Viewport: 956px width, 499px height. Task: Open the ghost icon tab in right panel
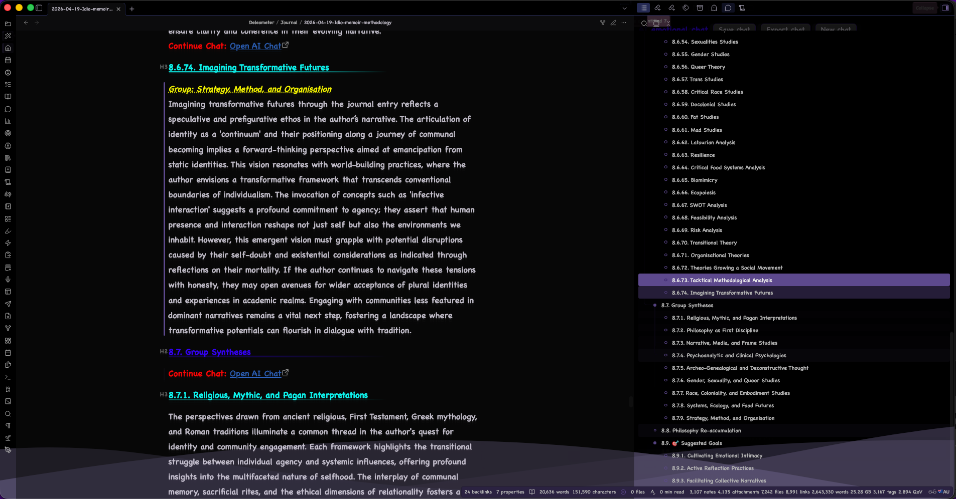tap(714, 8)
